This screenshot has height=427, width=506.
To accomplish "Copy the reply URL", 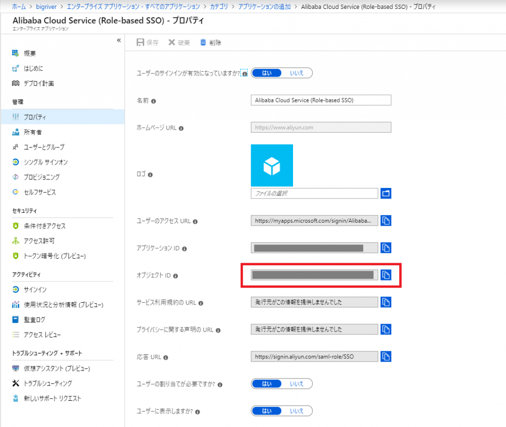I will pos(386,357).
